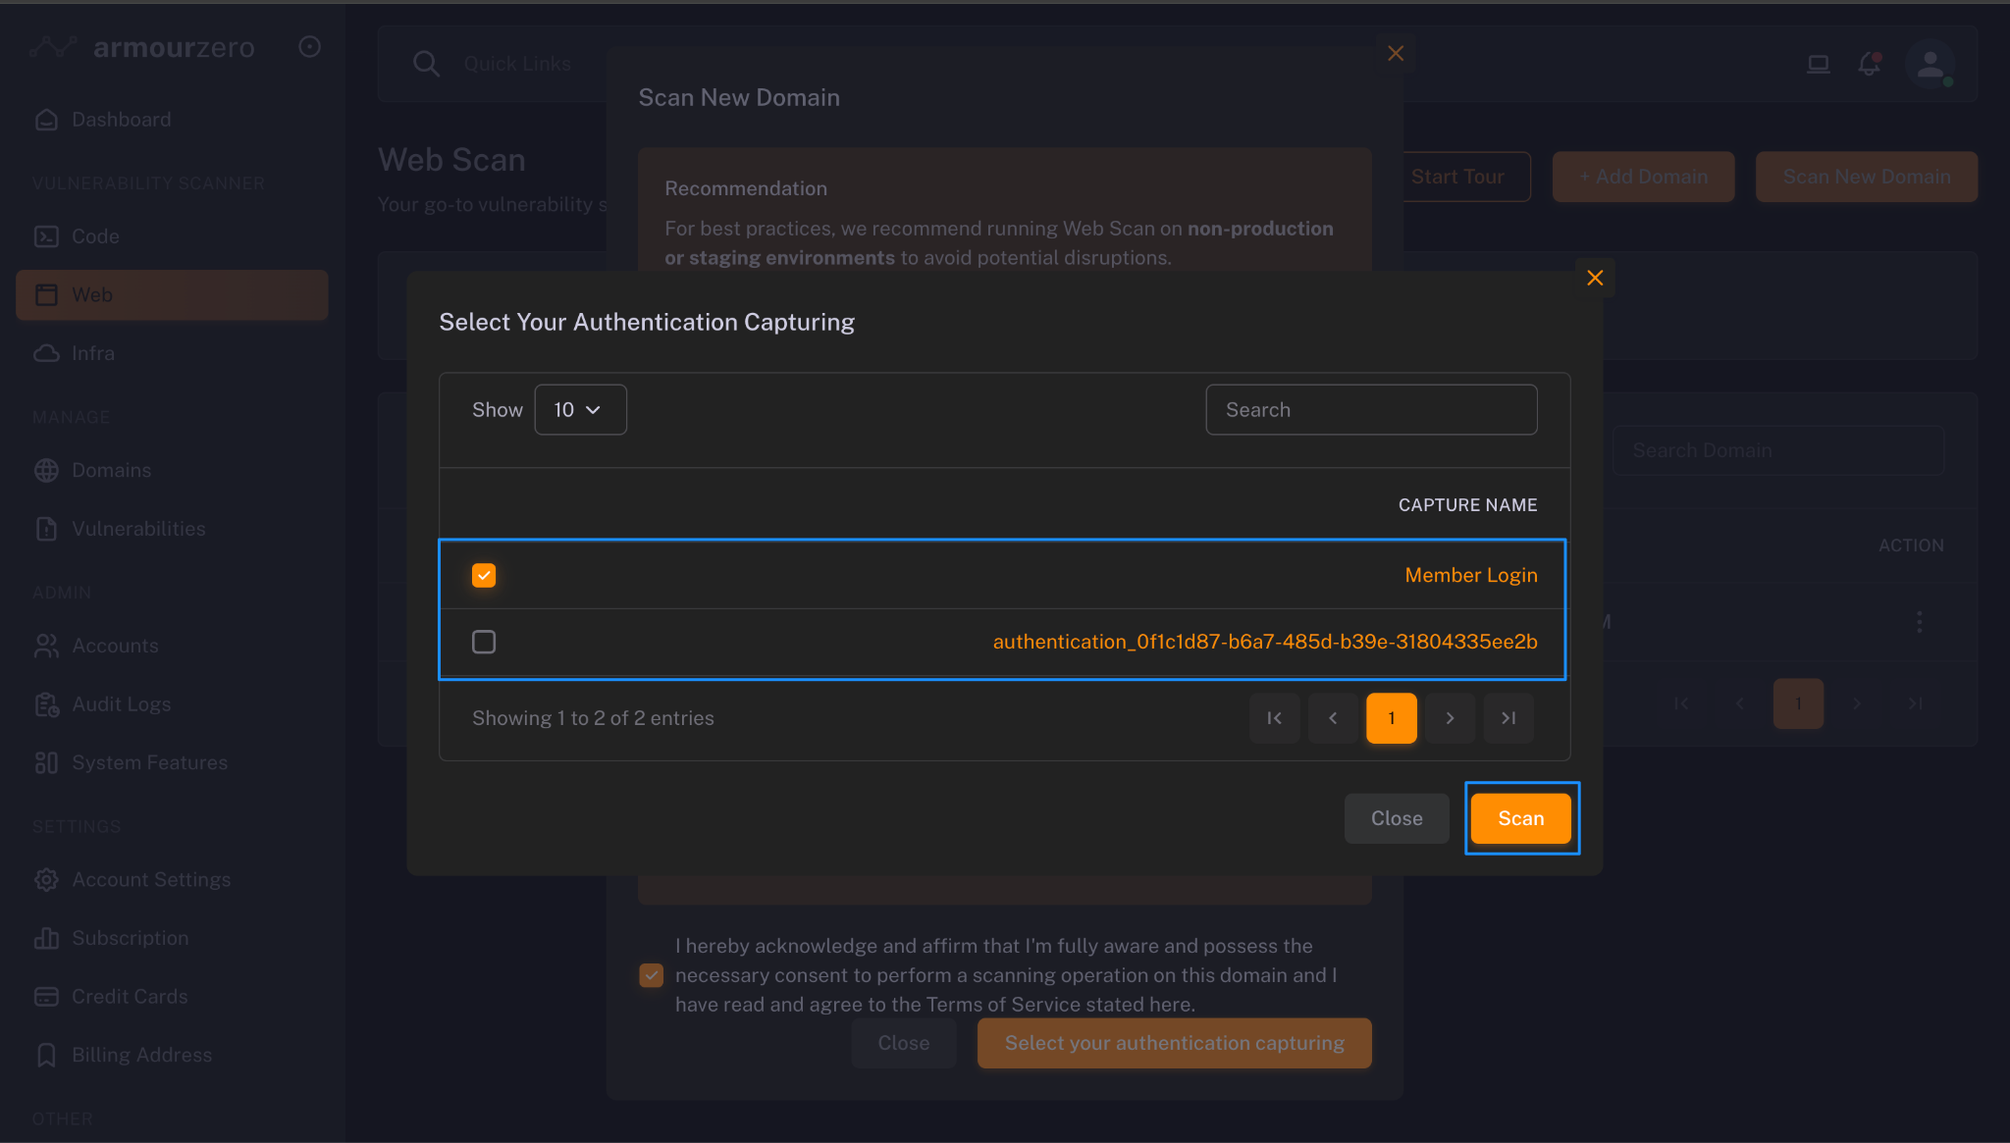
Task: Toggle the consent acknowledgement checkbox
Action: 651,975
